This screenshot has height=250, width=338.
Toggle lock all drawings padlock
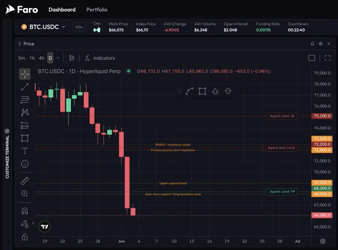[25, 237]
